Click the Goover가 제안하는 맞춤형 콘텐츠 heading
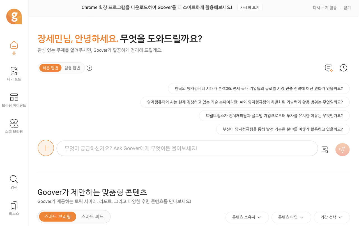The width and height of the screenshot is (359, 226). 92,192
